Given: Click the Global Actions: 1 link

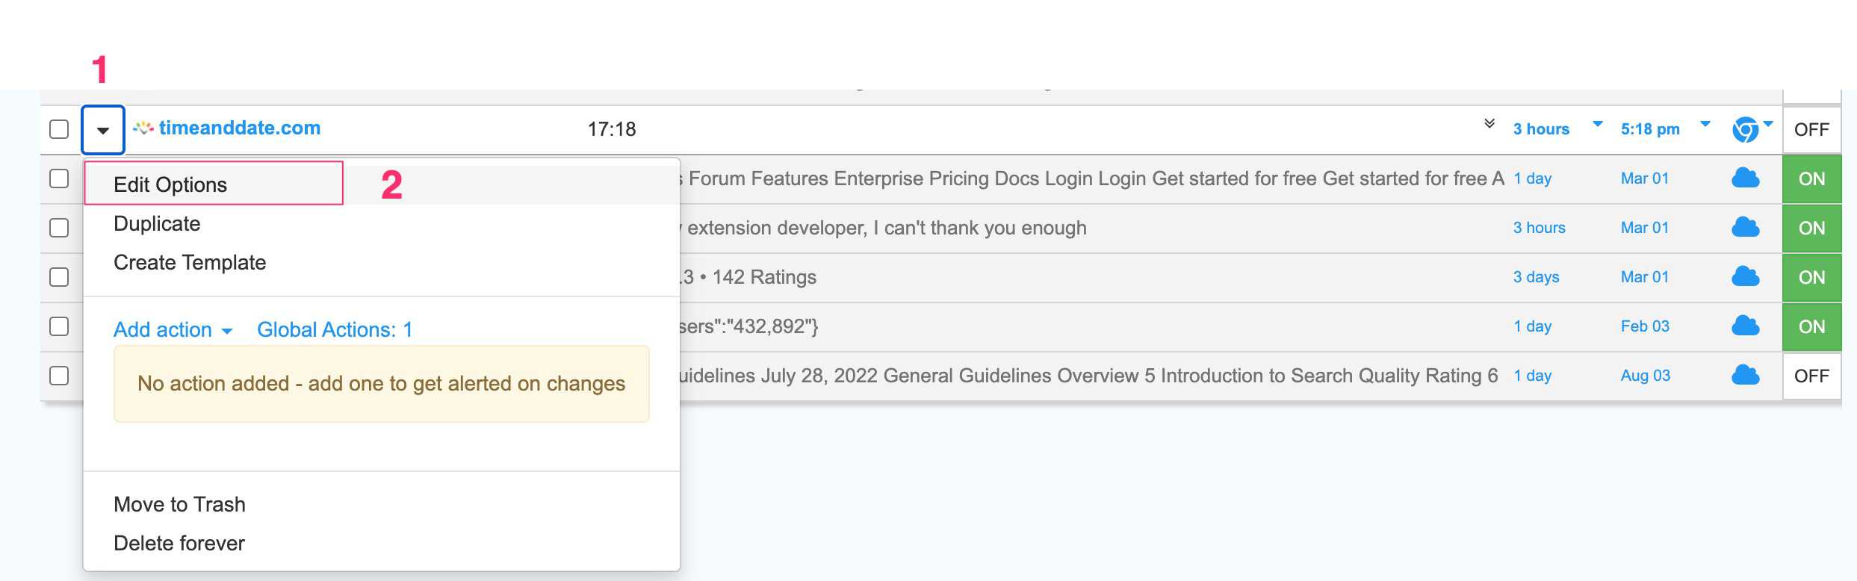Looking at the screenshot, I should (334, 330).
